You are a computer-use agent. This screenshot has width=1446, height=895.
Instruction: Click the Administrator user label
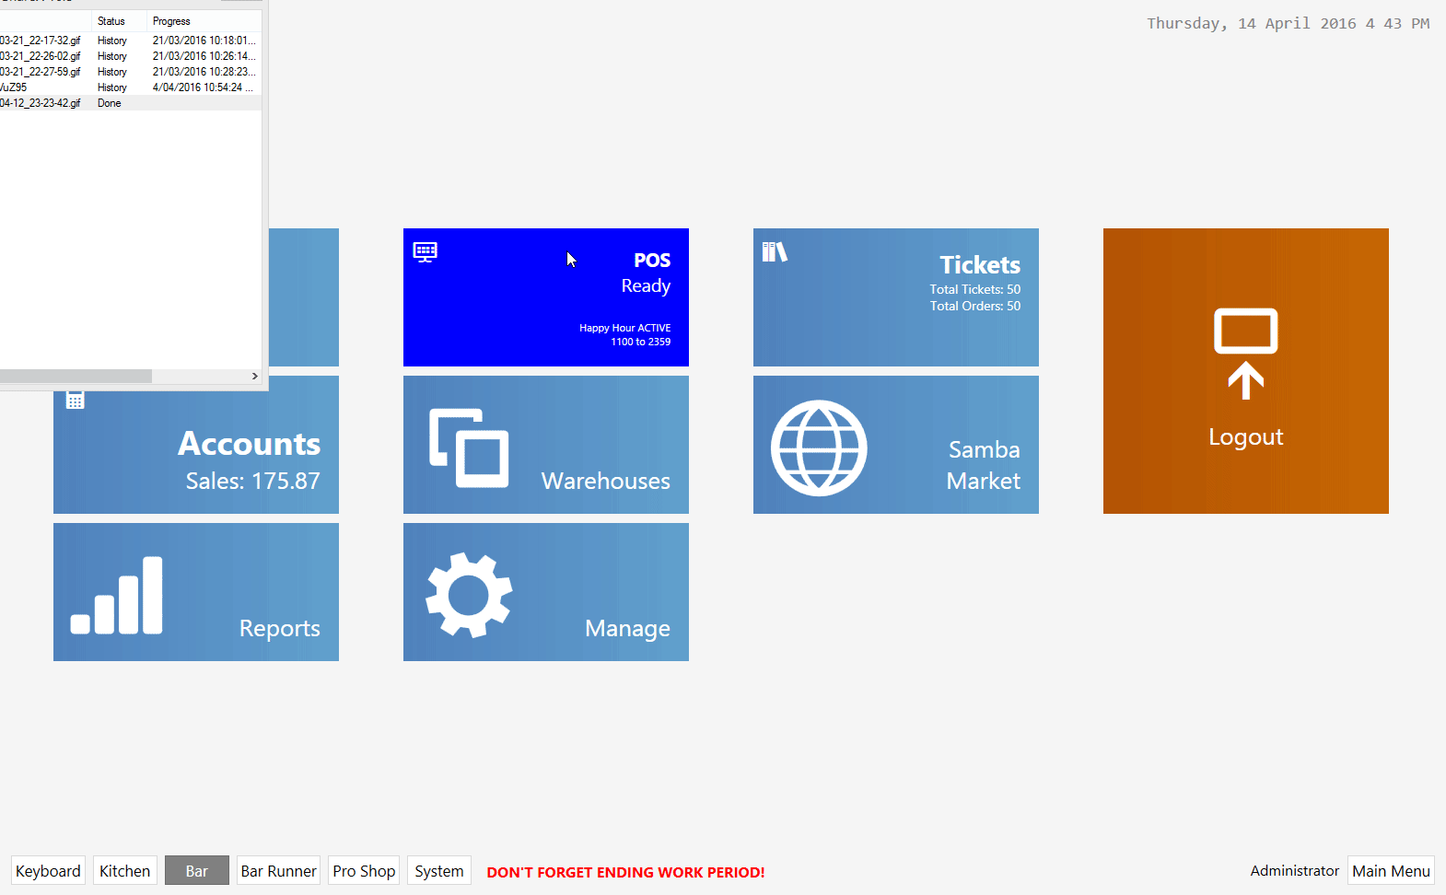(1294, 871)
